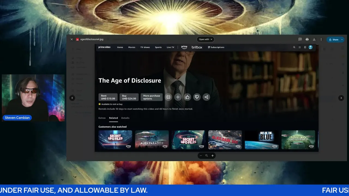Viewport: 349px width, 196px height.
Task: Open Top 30 Unexplained thumbnail
Action: click(x=298, y=140)
